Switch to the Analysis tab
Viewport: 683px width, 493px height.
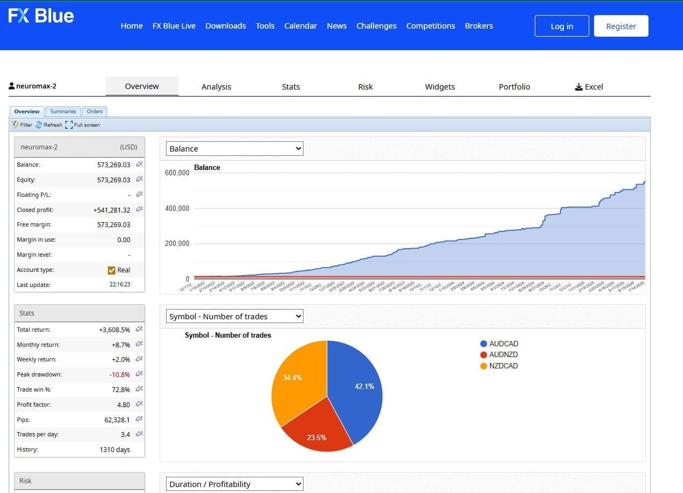click(x=216, y=87)
